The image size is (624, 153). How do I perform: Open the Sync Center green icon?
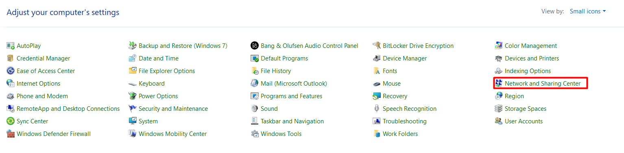pyautogui.click(x=11, y=121)
